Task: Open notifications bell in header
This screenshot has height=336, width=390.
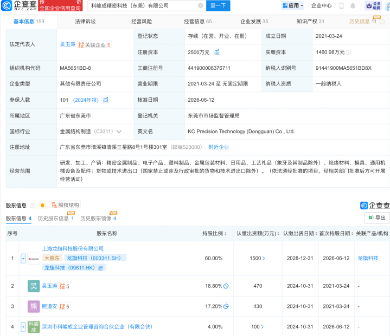Action: click(353, 6)
